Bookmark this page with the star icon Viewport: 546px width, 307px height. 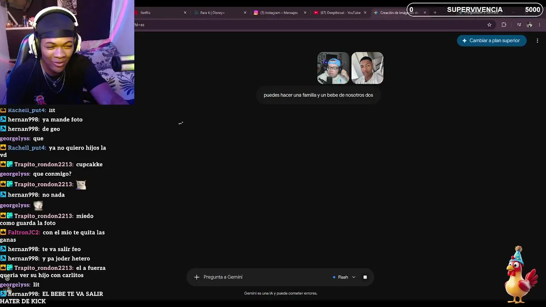click(489, 25)
